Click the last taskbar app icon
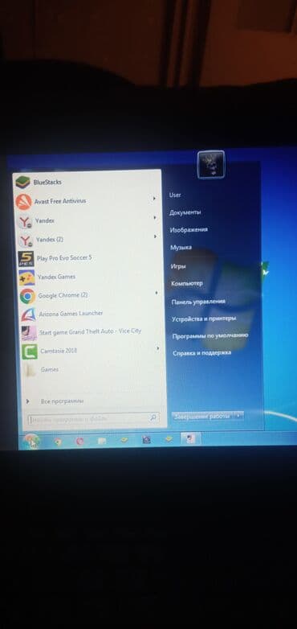297x629 pixels. 190,439
